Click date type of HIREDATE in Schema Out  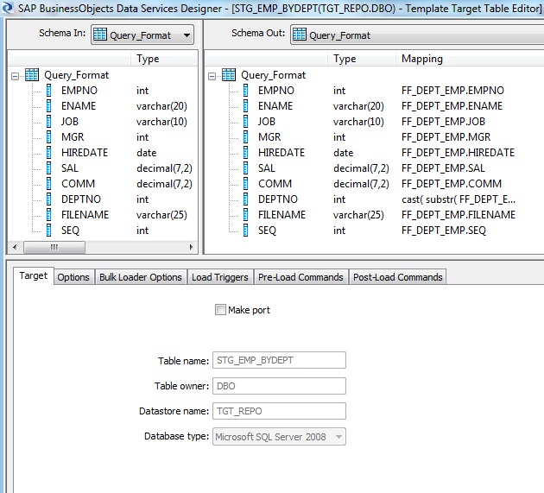(x=343, y=152)
